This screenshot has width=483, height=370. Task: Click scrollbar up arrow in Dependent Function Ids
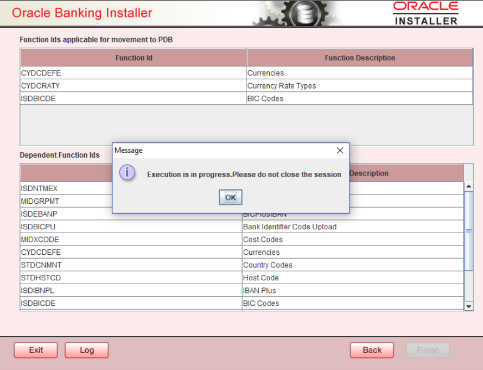(469, 187)
